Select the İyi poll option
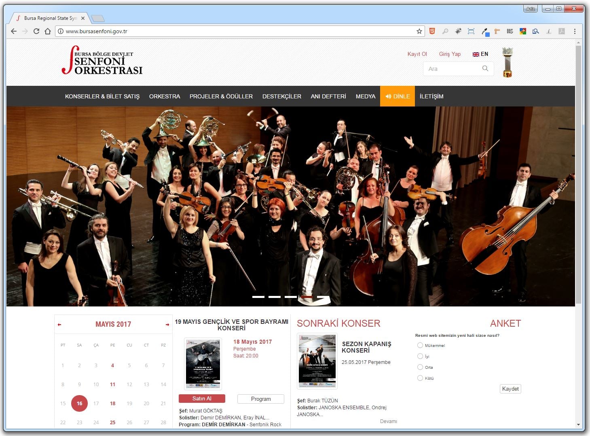Viewport: 590px width, 436px height. 420,356
